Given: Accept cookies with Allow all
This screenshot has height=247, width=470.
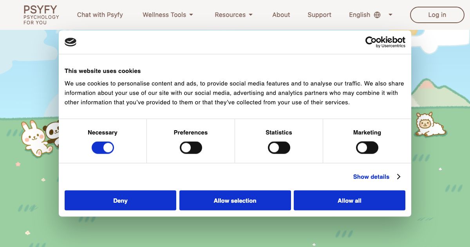Looking at the screenshot, I should (x=349, y=200).
